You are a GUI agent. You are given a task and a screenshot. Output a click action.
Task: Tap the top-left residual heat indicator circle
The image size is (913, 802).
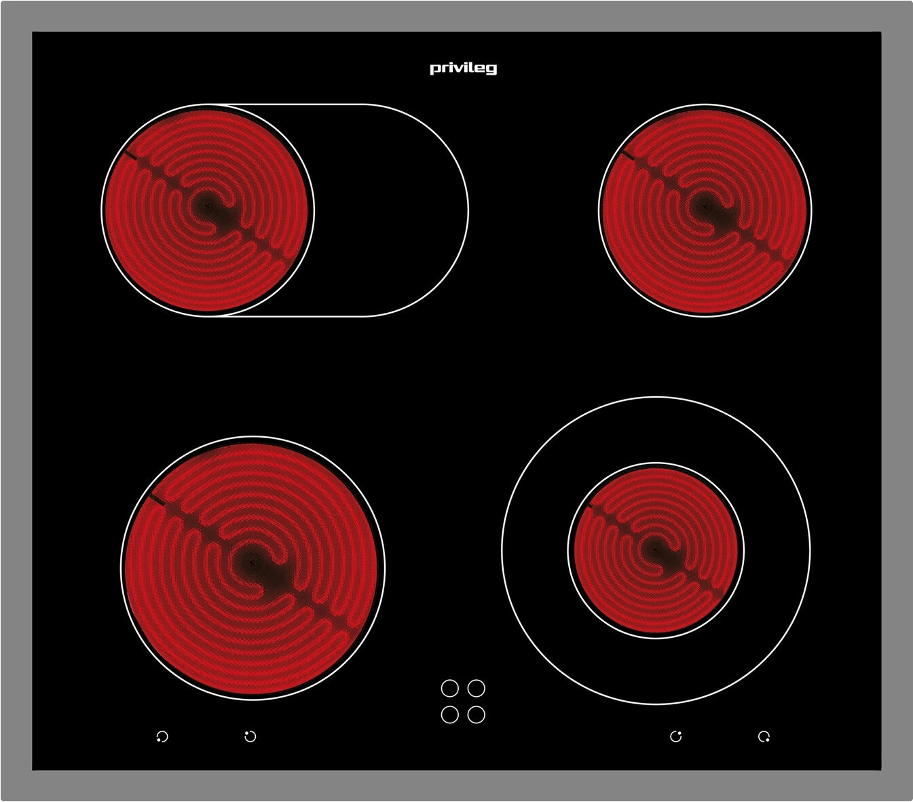(449, 689)
